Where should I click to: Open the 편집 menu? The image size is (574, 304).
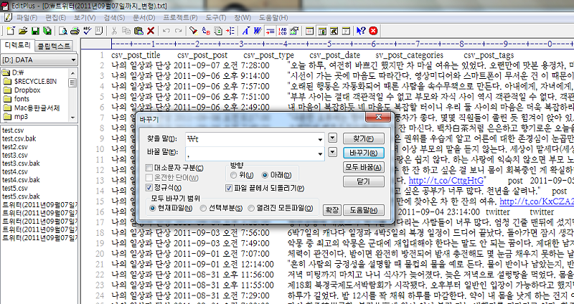point(56,17)
